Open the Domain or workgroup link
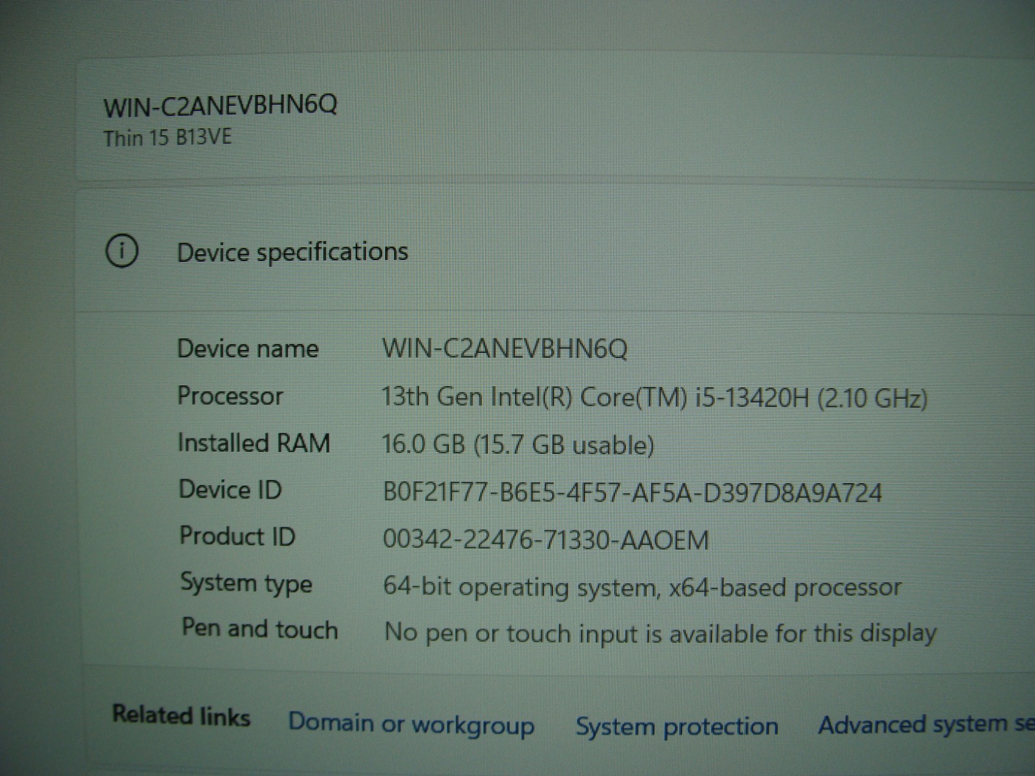The height and width of the screenshot is (776, 1035). (411, 724)
